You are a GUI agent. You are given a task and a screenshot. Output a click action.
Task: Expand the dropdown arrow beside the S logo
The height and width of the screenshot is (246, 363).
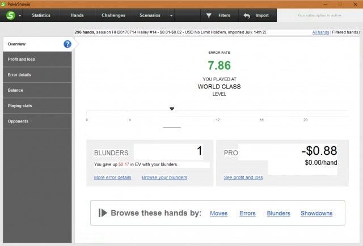tap(20, 16)
